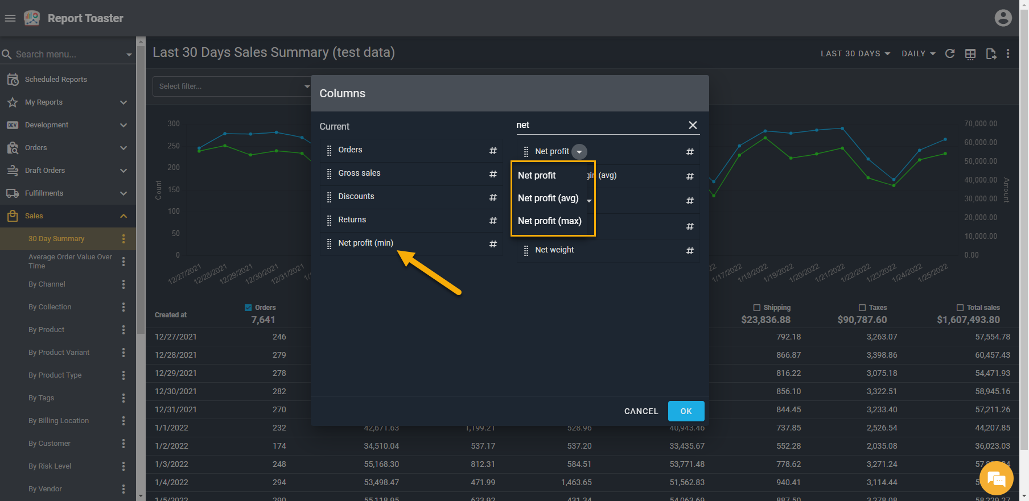The image size is (1029, 501).
Task: Click drag handle icon beside Gross sales
Action: point(329,173)
